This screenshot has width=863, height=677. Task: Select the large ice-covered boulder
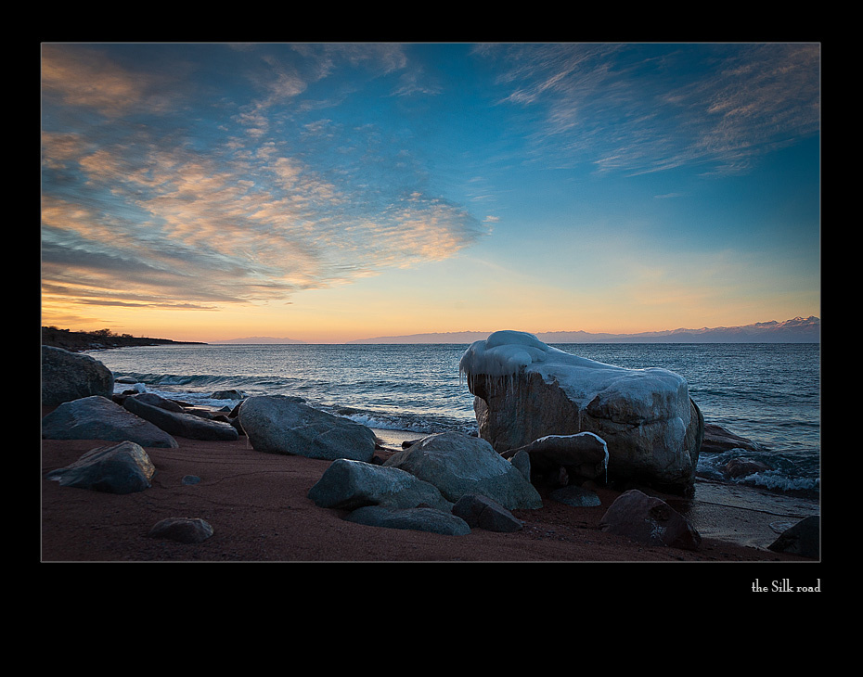[x=583, y=409]
